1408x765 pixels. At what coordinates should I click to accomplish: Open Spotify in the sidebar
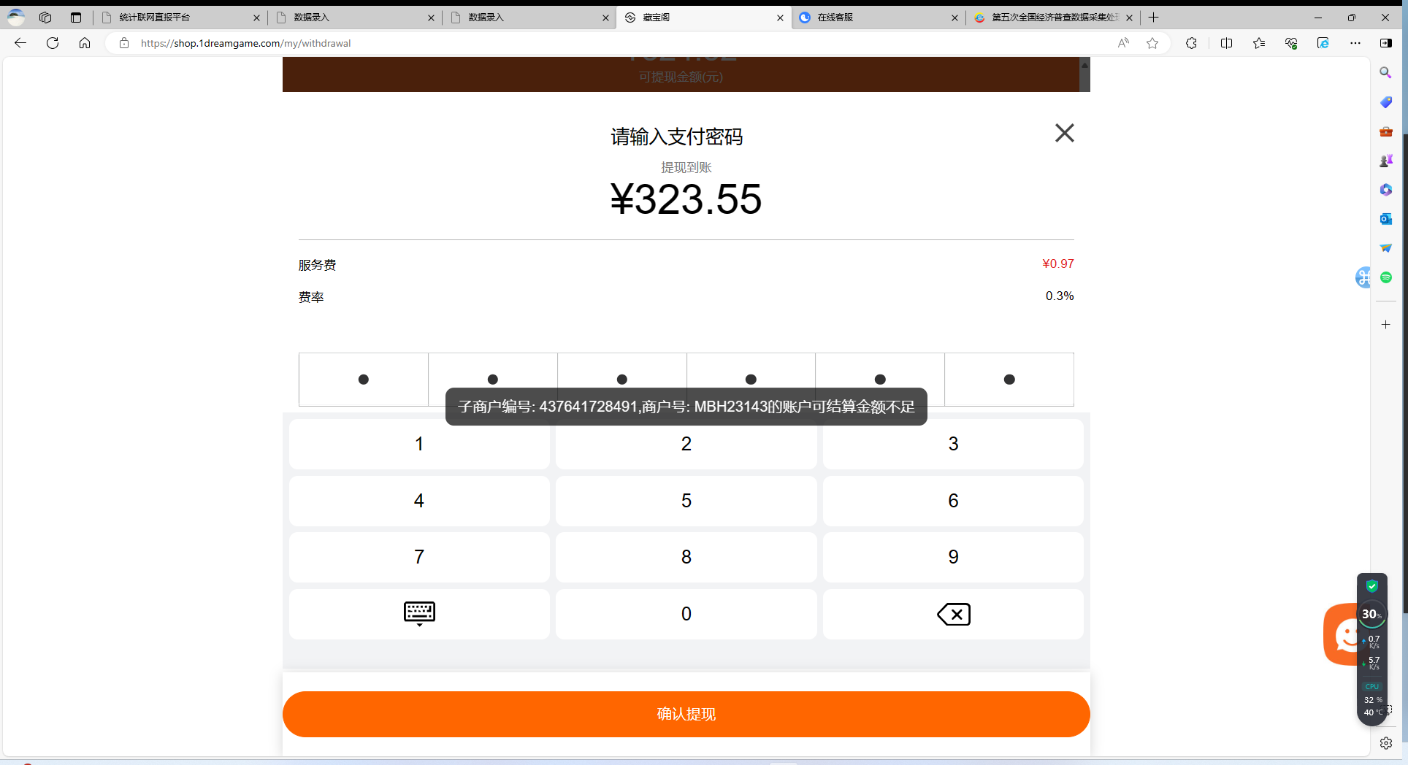(x=1385, y=277)
